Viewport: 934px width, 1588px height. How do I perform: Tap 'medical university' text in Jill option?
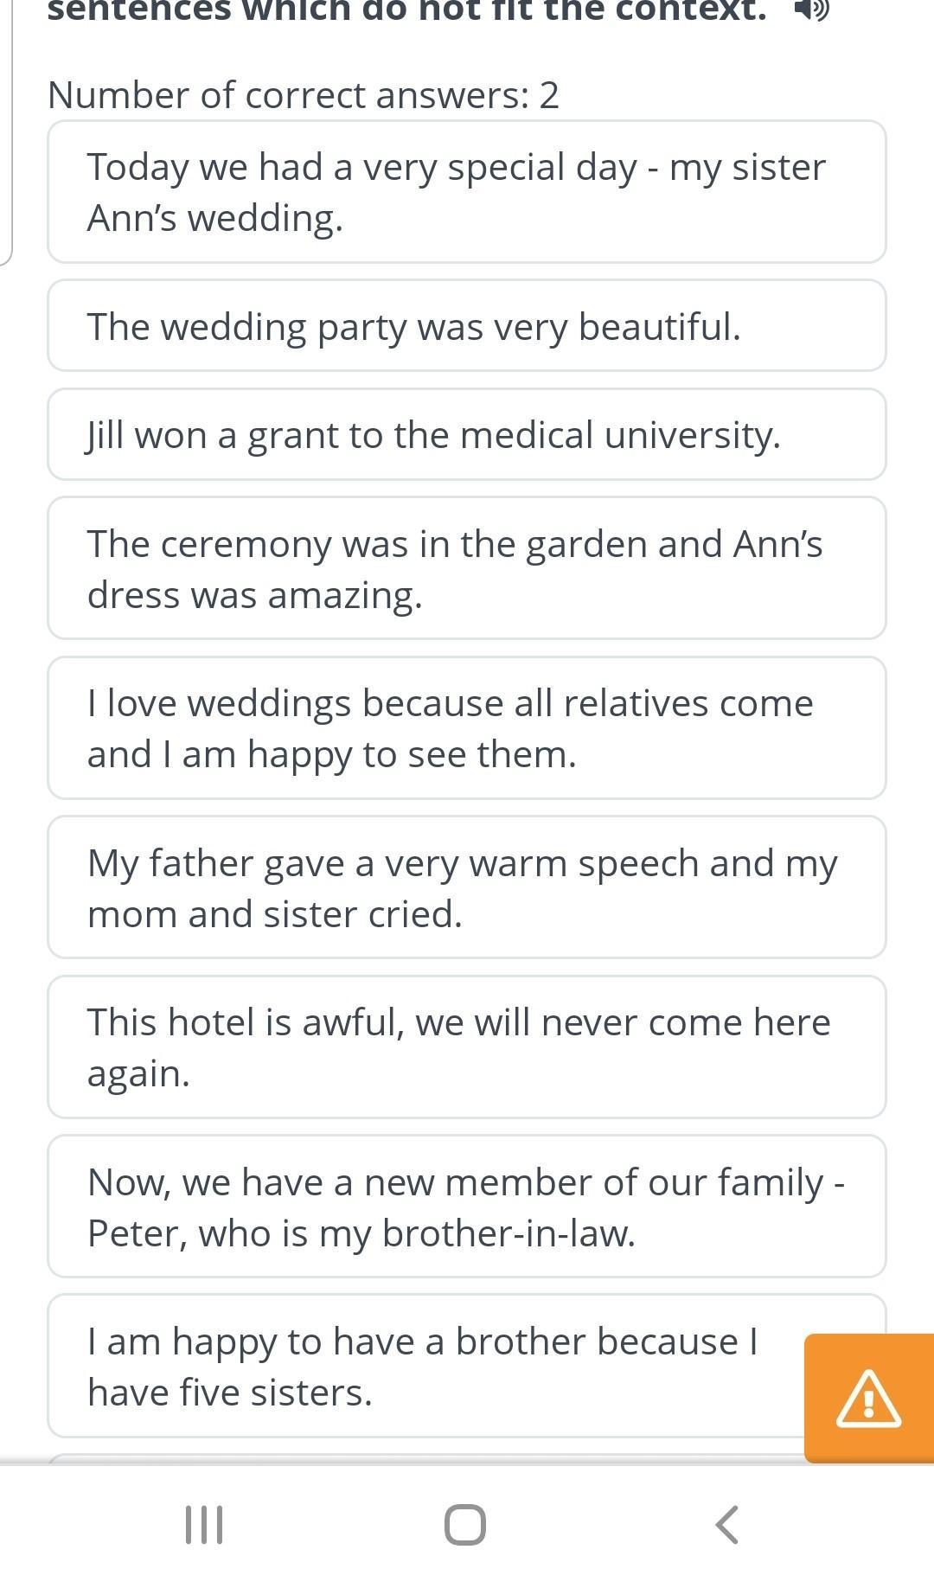[620, 435]
